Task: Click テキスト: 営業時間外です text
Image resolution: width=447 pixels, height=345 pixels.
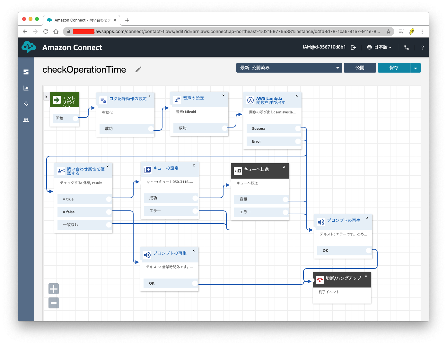Action: [x=170, y=267]
